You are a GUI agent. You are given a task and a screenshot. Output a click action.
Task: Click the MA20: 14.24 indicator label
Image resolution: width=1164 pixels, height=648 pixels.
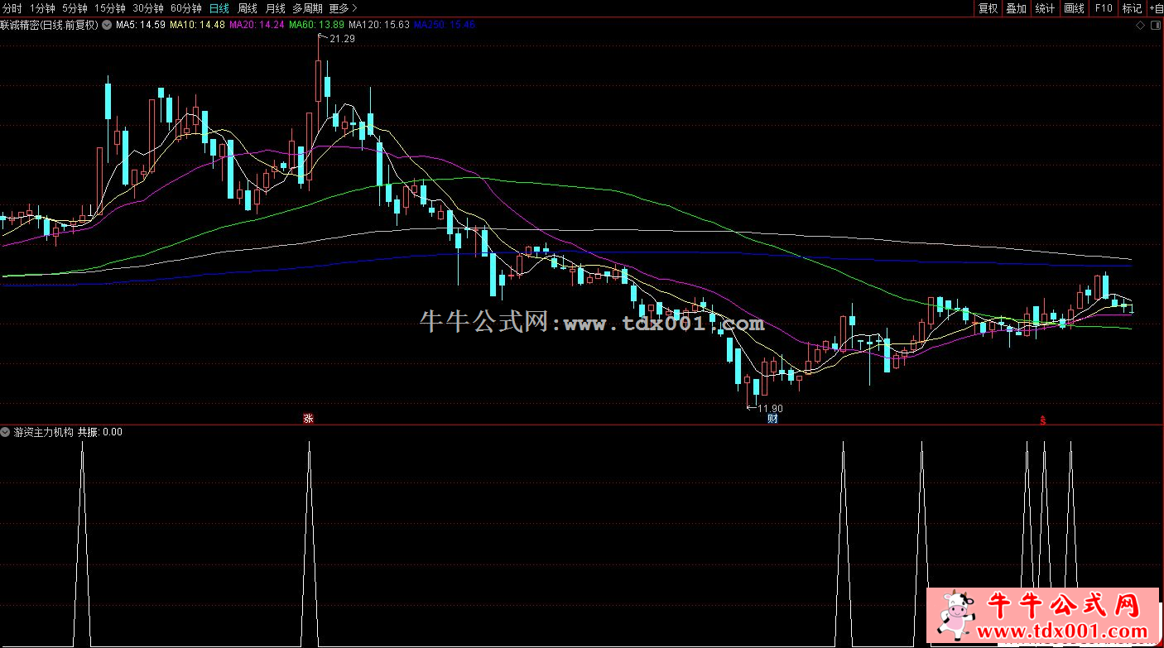click(x=257, y=25)
